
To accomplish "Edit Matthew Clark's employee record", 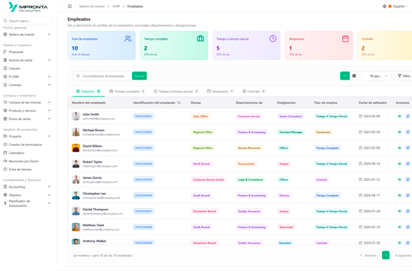I will point(408,227).
